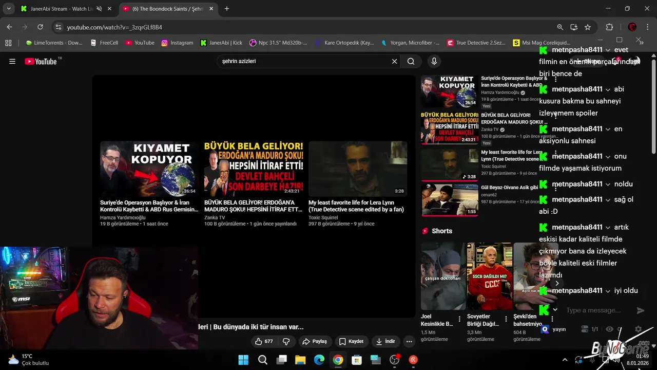This screenshot has height=370, width=657.
Task: Open LimeTorrents bookmark
Action: point(54,43)
